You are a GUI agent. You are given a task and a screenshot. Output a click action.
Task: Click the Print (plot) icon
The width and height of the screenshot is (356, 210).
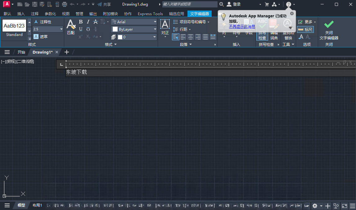[65, 4]
